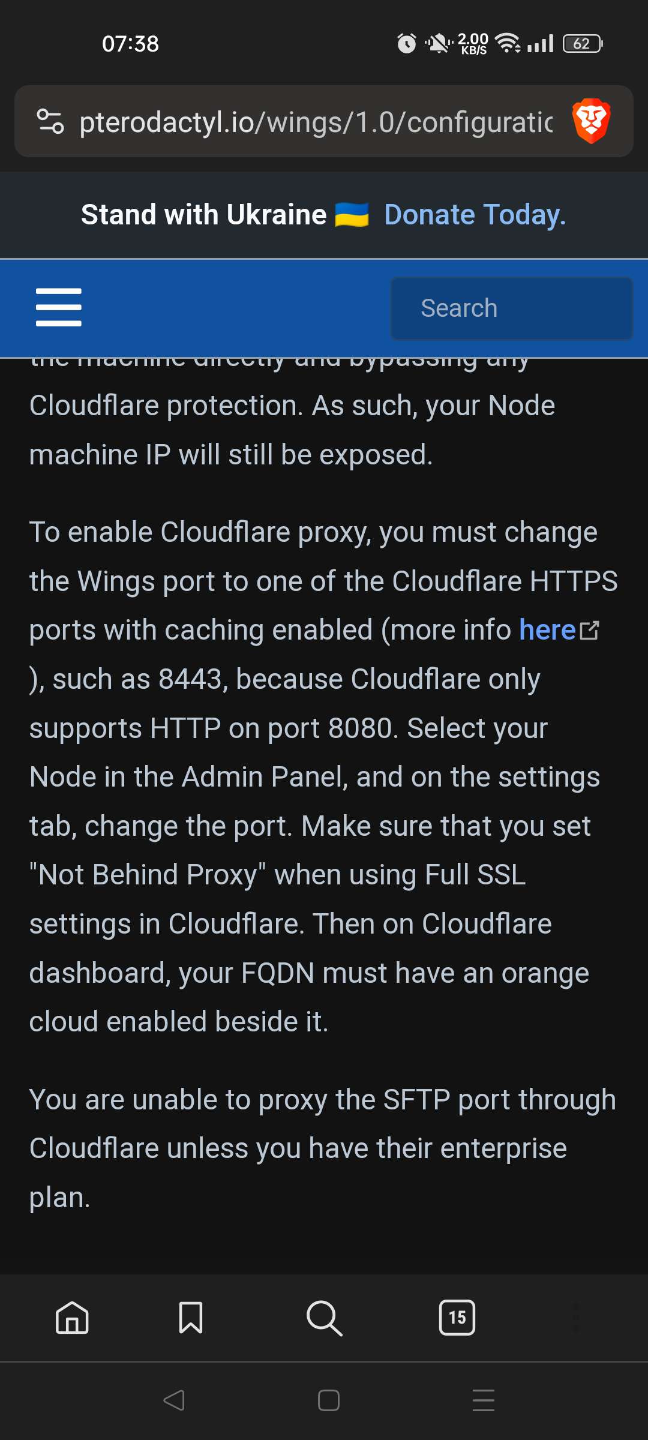648x1440 pixels.
Task: Click the Donate Today link
Action: coord(474,214)
